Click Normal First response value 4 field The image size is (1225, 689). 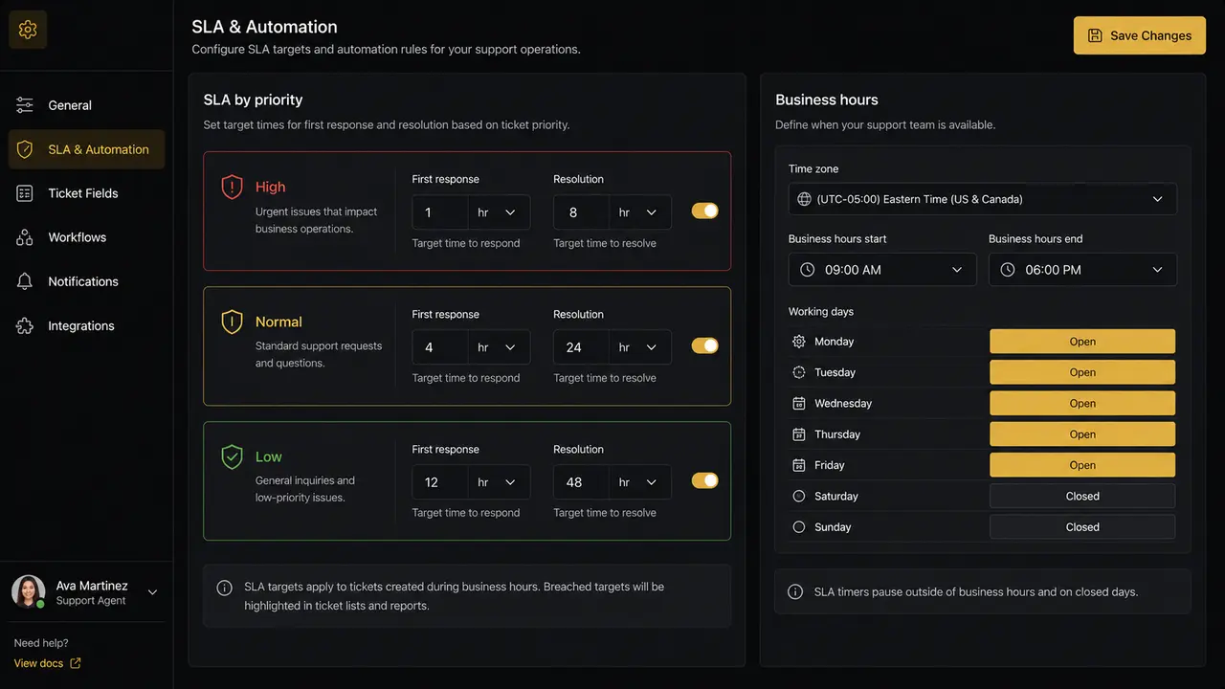(440, 347)
